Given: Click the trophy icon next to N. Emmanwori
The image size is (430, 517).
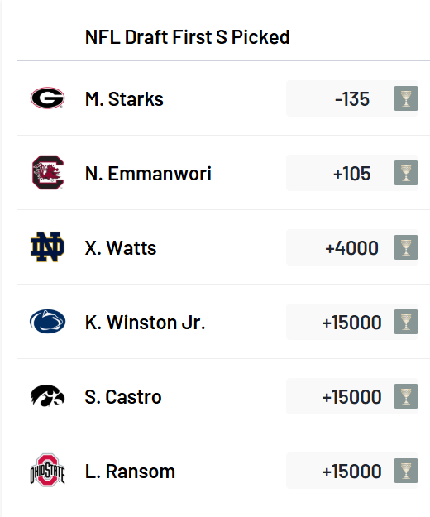Looking at the screenshot, I should [x=406, y=173].
